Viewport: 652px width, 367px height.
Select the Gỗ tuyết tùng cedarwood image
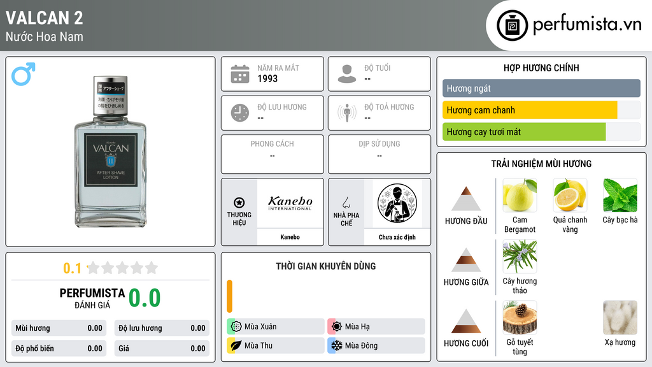point(520,317)
